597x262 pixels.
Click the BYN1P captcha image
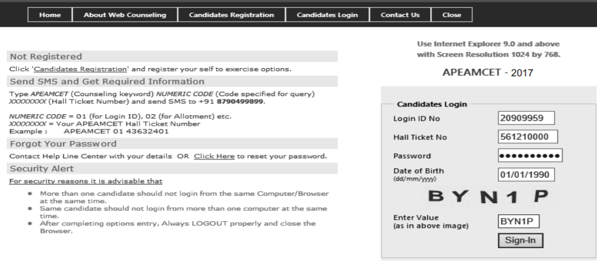point(490,198)
